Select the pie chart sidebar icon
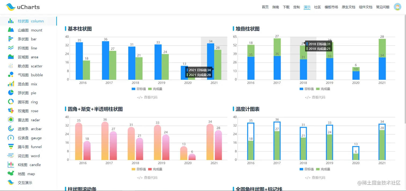Viewport: 406px width, 191px height. pyautogui.click(x=11, y=93)
